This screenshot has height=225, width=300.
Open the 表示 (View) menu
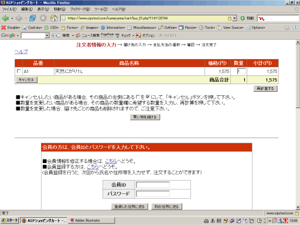coord(43,9)
